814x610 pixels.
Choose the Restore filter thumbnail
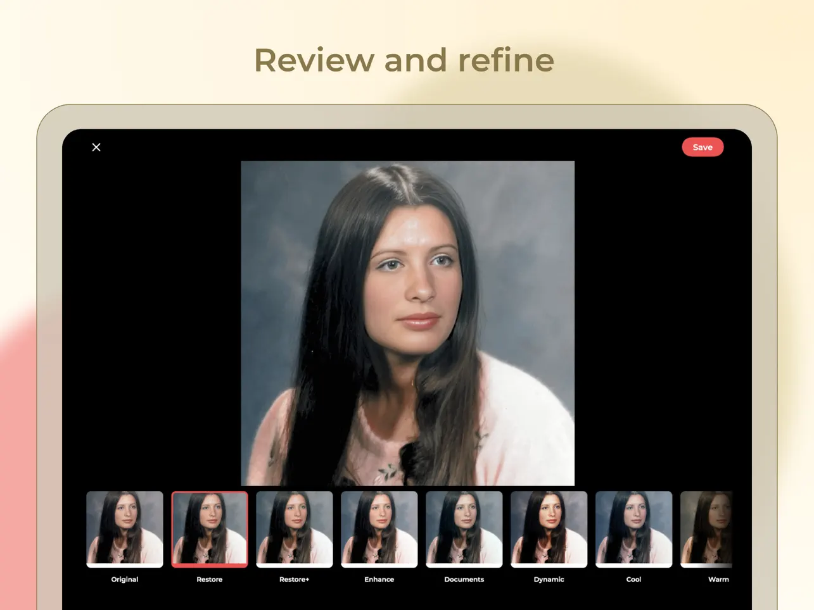pyautogui.click(x=210, y=530)
